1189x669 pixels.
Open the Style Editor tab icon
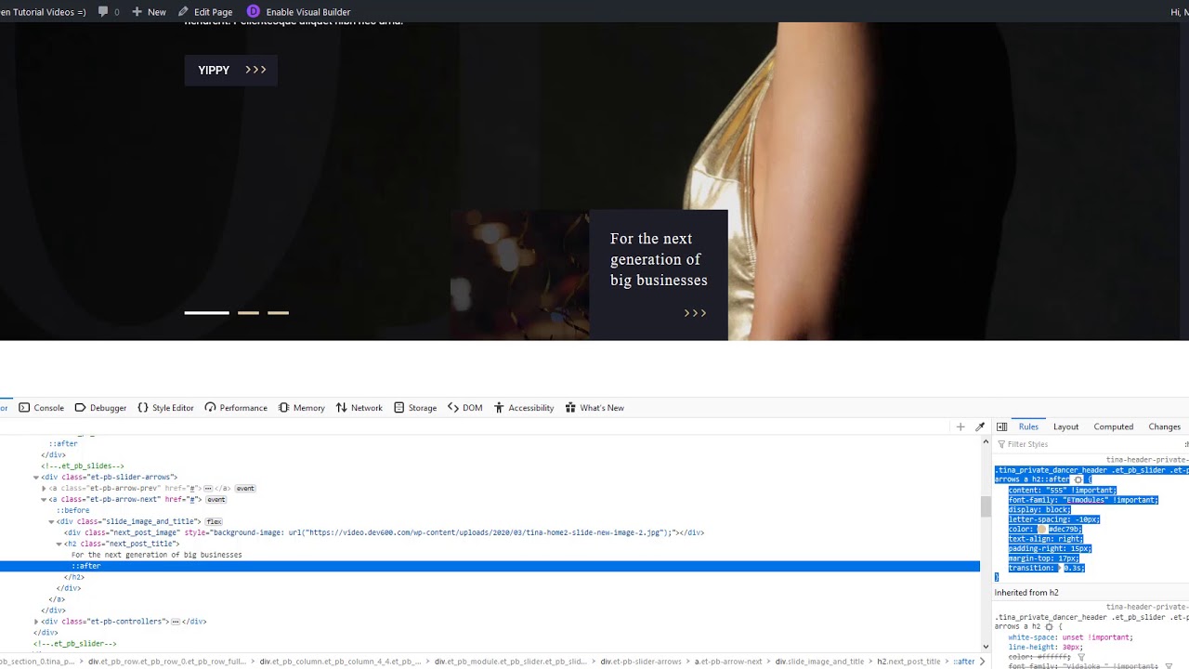[143, 408]
